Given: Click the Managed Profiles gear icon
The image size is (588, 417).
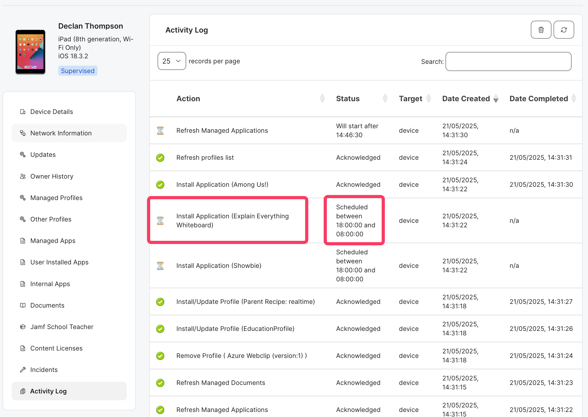Looking at the screenshot, I should point(23,198).
